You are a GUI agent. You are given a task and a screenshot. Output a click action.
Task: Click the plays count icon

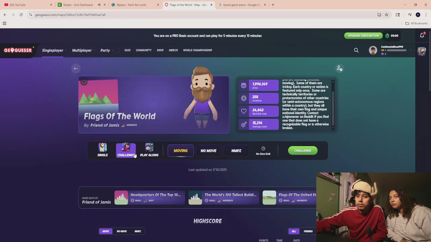tap(243, 85)
